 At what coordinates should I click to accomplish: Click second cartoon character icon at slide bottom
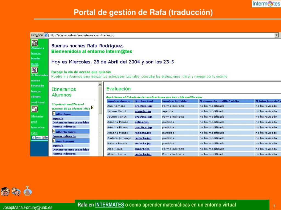[16, 191]
